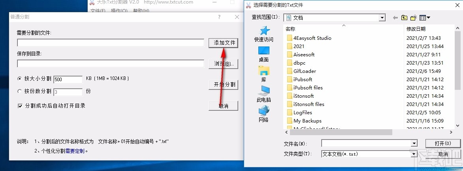Select the LogFiles folder
This screenshot has width=463, height=171.
coord(299,112)
